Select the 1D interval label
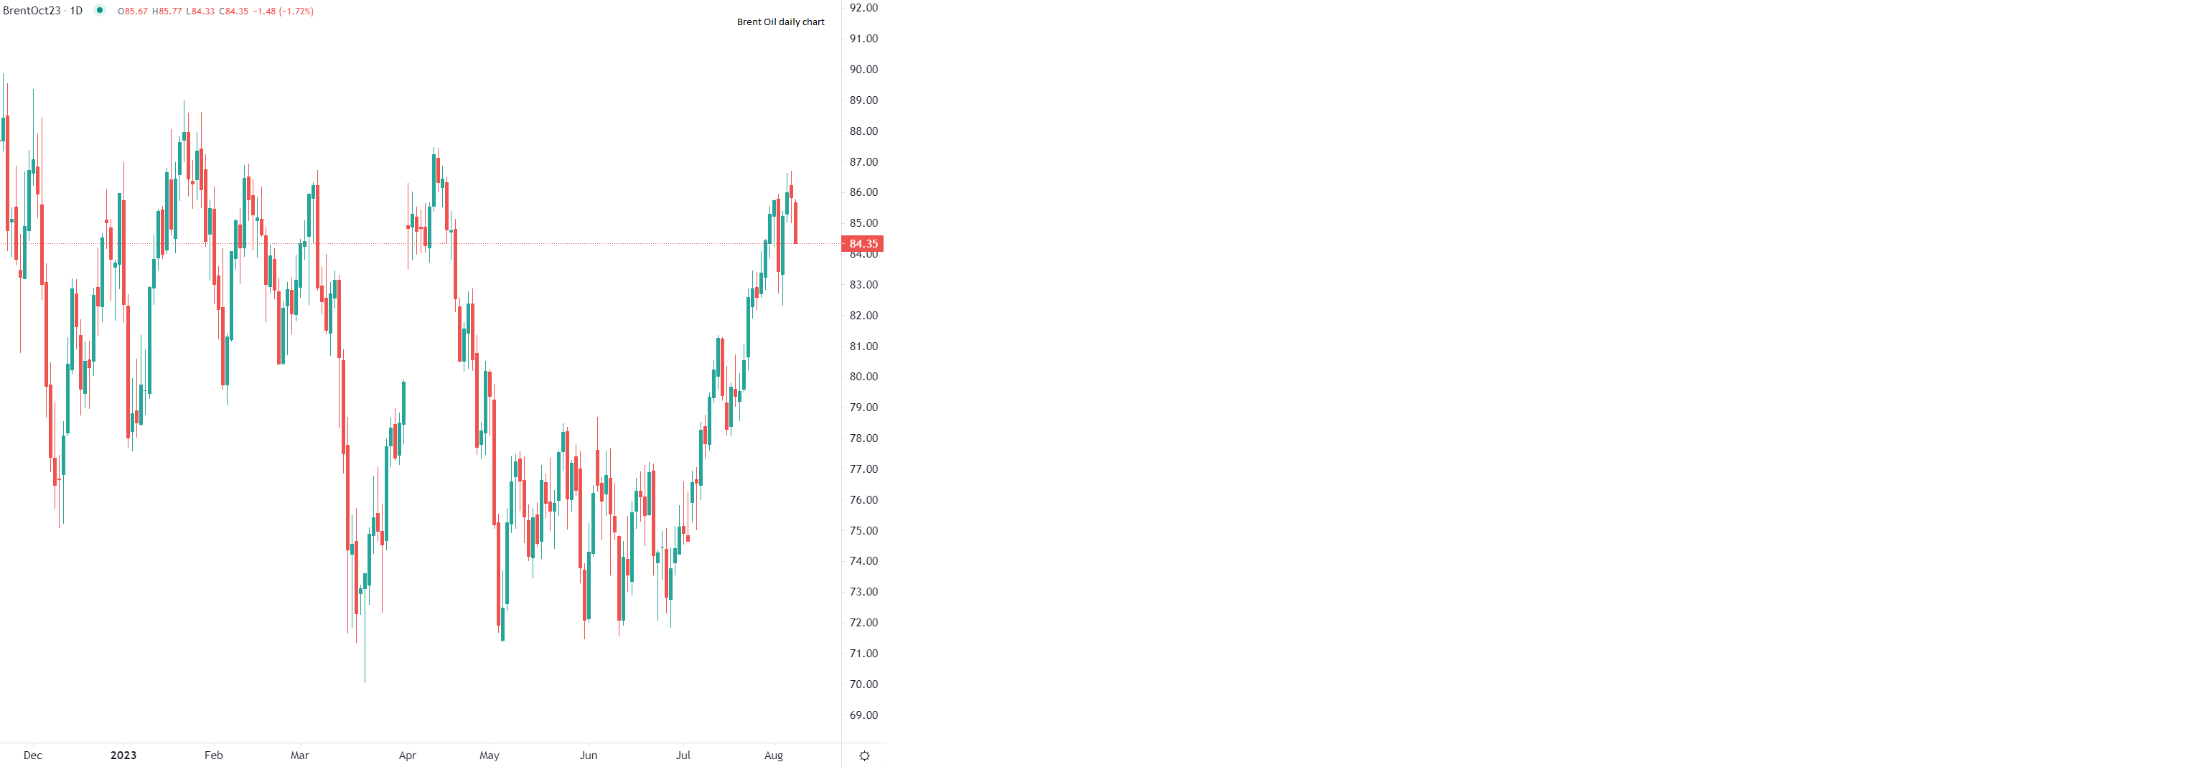Image resolution: width=2205 pixels, height=767 pixels. (x=76, y=11)
